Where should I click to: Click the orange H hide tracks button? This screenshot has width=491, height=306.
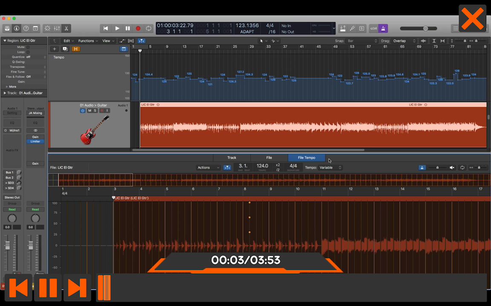tap(75, 49)
